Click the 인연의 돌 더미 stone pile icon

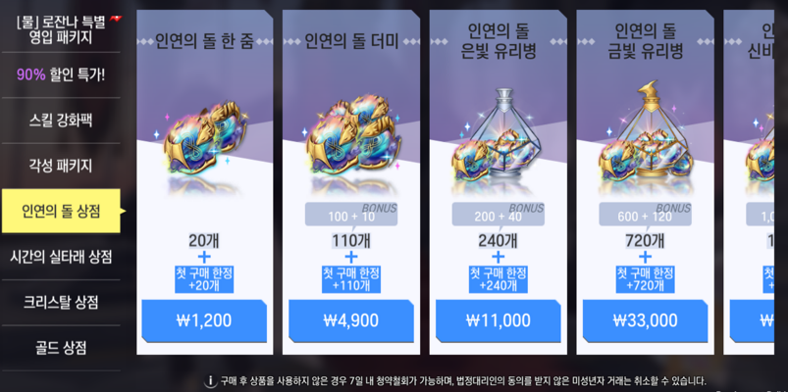click(x=353, y=134)
